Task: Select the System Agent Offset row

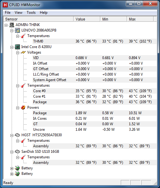Action: (x=95, y=80)
